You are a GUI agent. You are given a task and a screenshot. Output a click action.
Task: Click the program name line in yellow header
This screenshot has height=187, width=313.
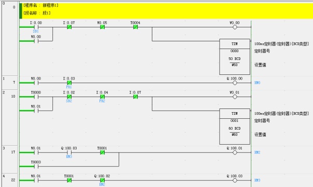tap(41, 5)
